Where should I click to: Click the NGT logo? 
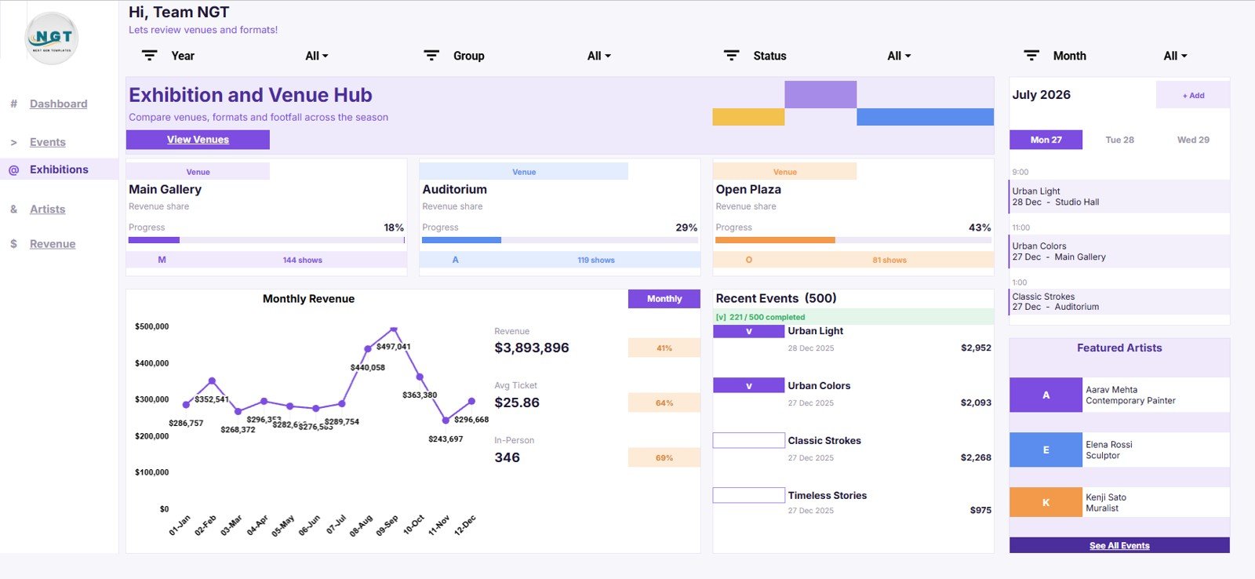[x=52, y=38]
